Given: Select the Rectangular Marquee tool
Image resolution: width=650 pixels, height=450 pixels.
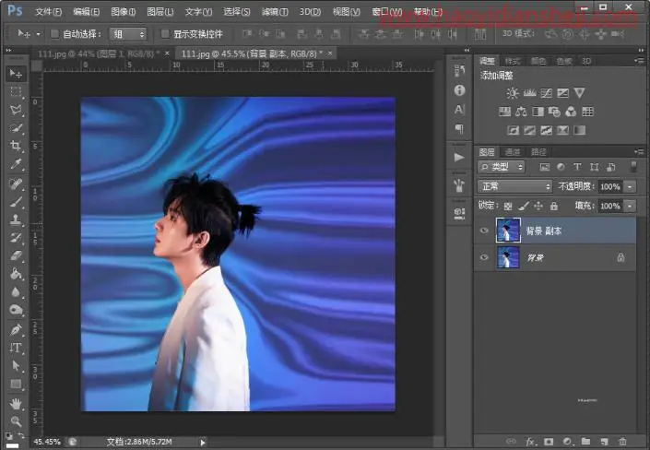Looking at the screenshot, I should [x=16, y=91].
